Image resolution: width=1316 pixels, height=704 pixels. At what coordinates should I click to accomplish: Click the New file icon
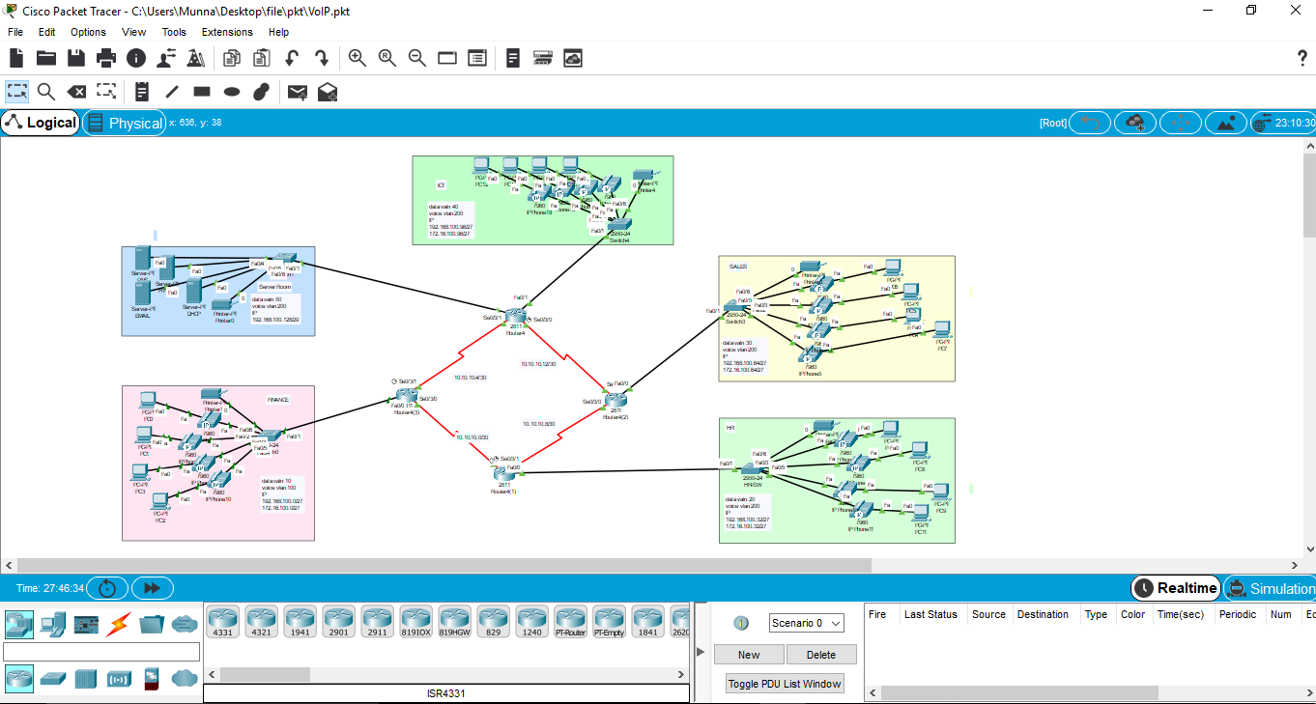click(x=16, y=58)
